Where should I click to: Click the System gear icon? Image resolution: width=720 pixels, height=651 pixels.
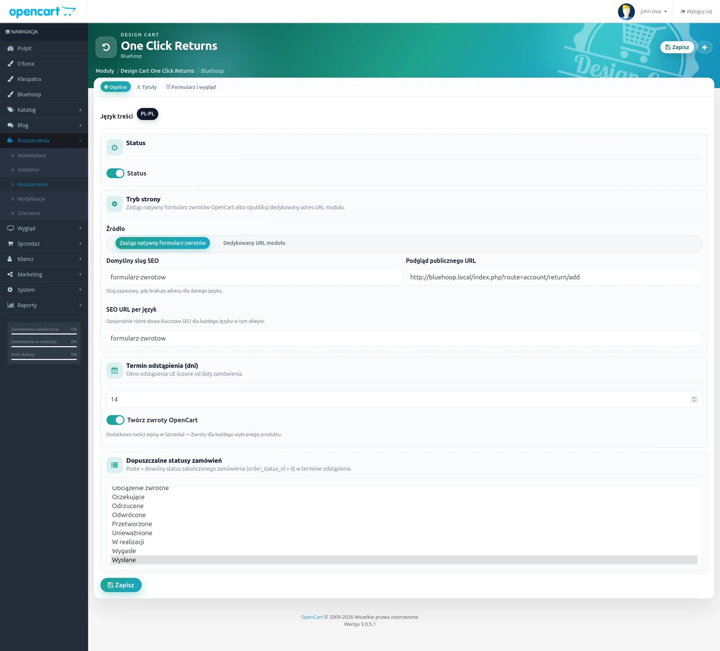10,290
